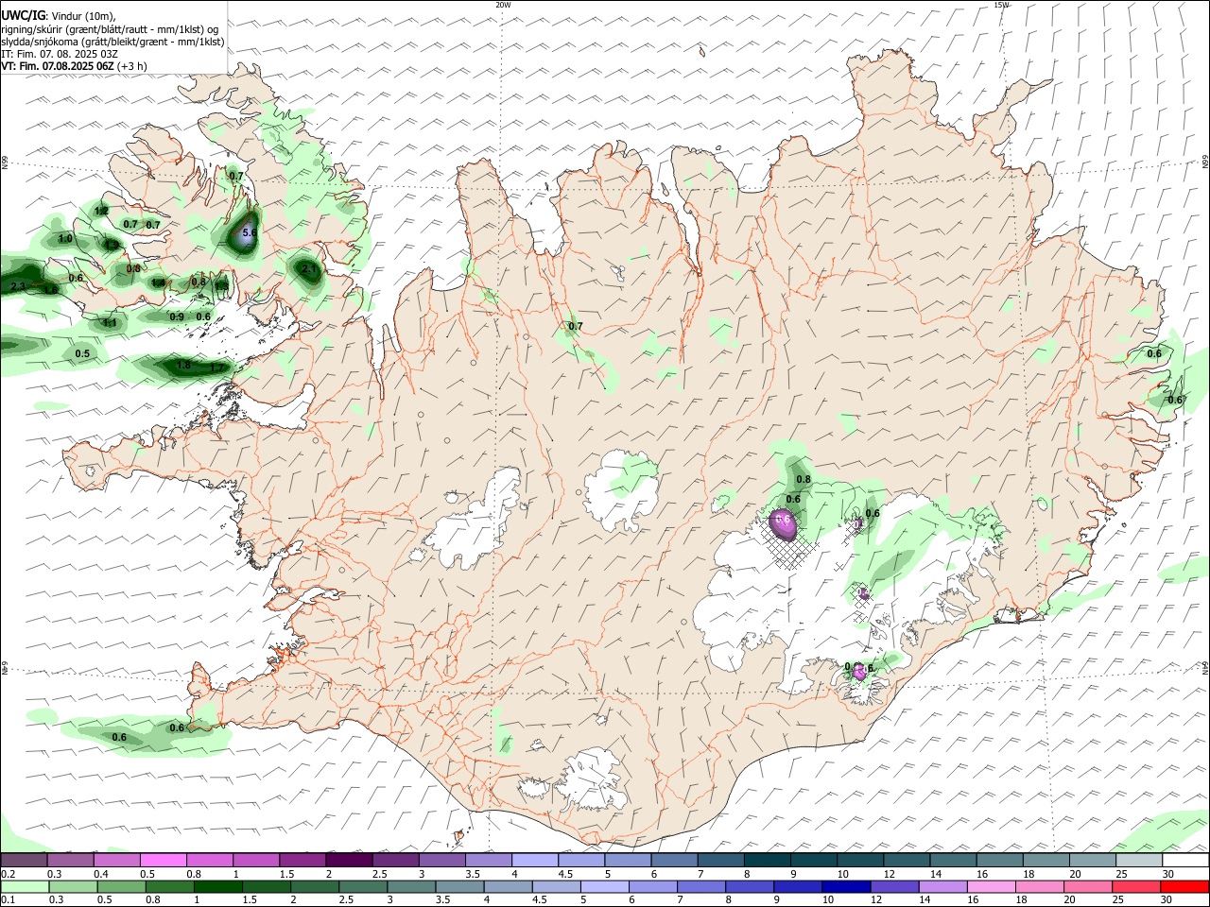Pick the bright red 30 mm rain swatch
This screenshot has width=1210, height=907.
tap(1185, 886)
